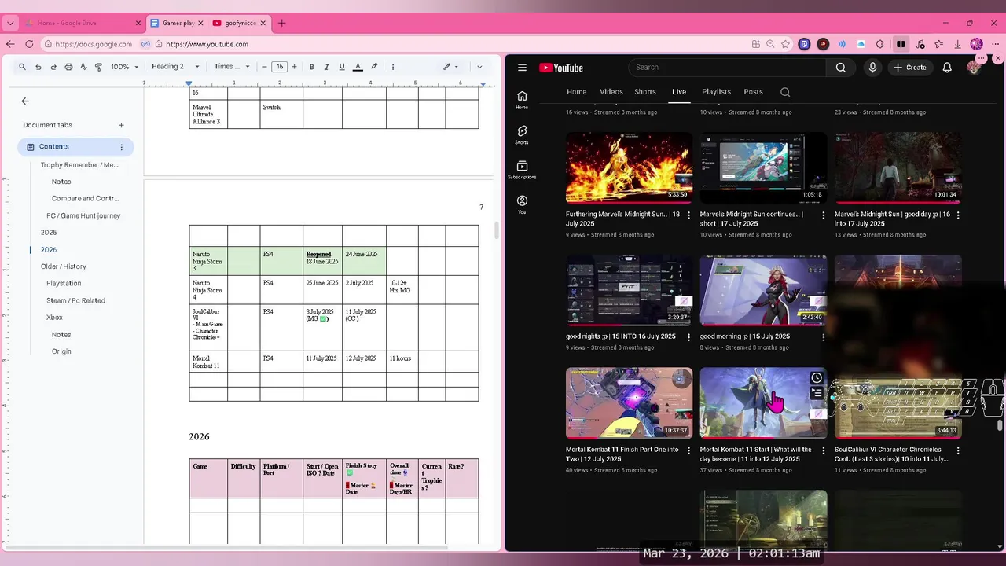Open the Docs toolbar more options
The image size is (1006, 566).
(x=393, y=67)
